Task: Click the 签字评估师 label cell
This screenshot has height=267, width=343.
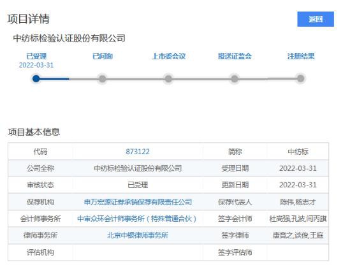Action: click(235, 252)
